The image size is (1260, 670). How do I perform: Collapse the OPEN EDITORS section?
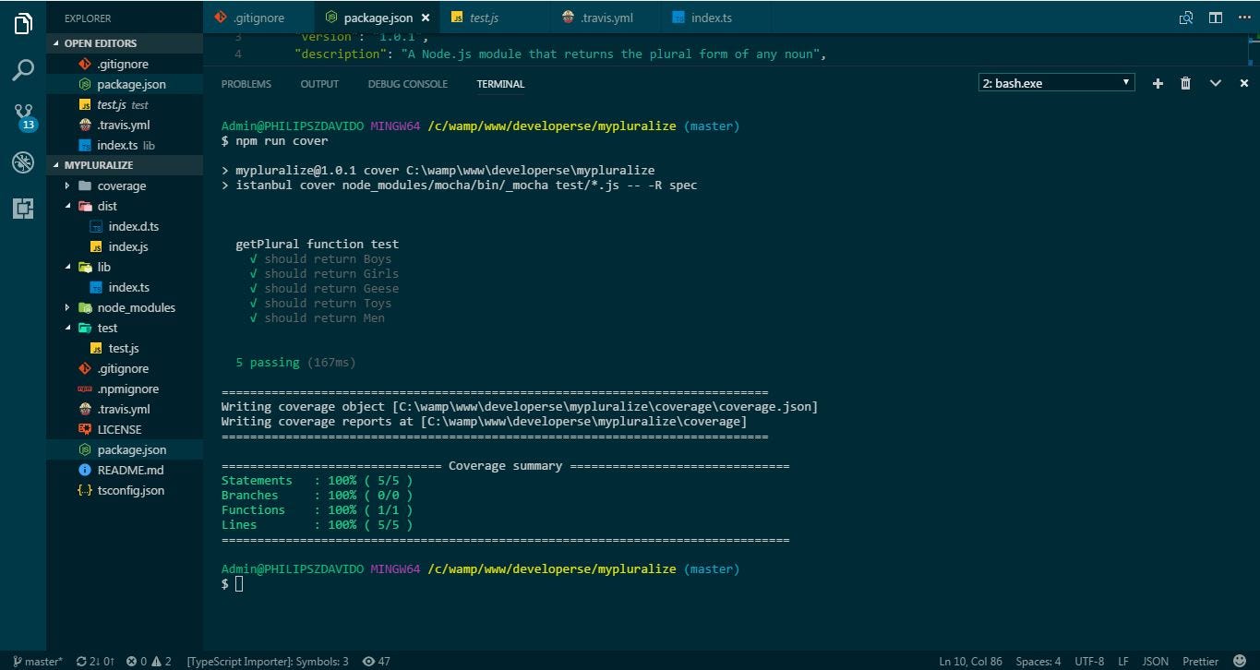tap(57, 43)
